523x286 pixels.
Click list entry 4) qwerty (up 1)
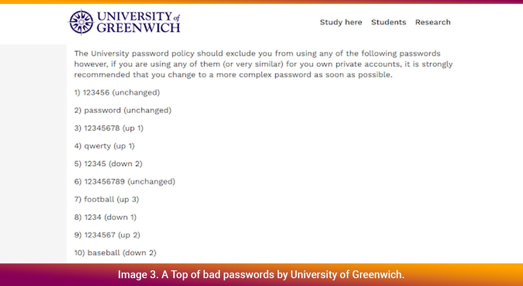tap(104, 146)
